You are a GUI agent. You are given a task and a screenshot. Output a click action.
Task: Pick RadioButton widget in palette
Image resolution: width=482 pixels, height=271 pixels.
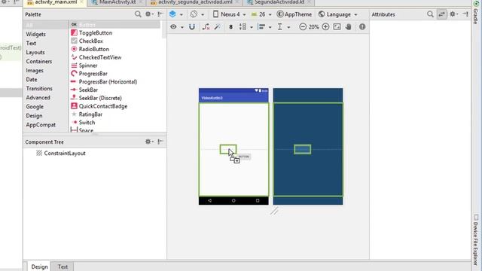click(93, 49)
